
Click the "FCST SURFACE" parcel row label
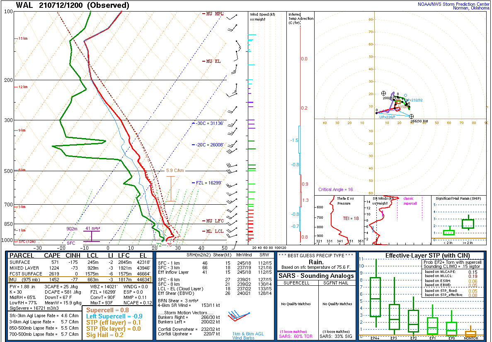(26, 274)
